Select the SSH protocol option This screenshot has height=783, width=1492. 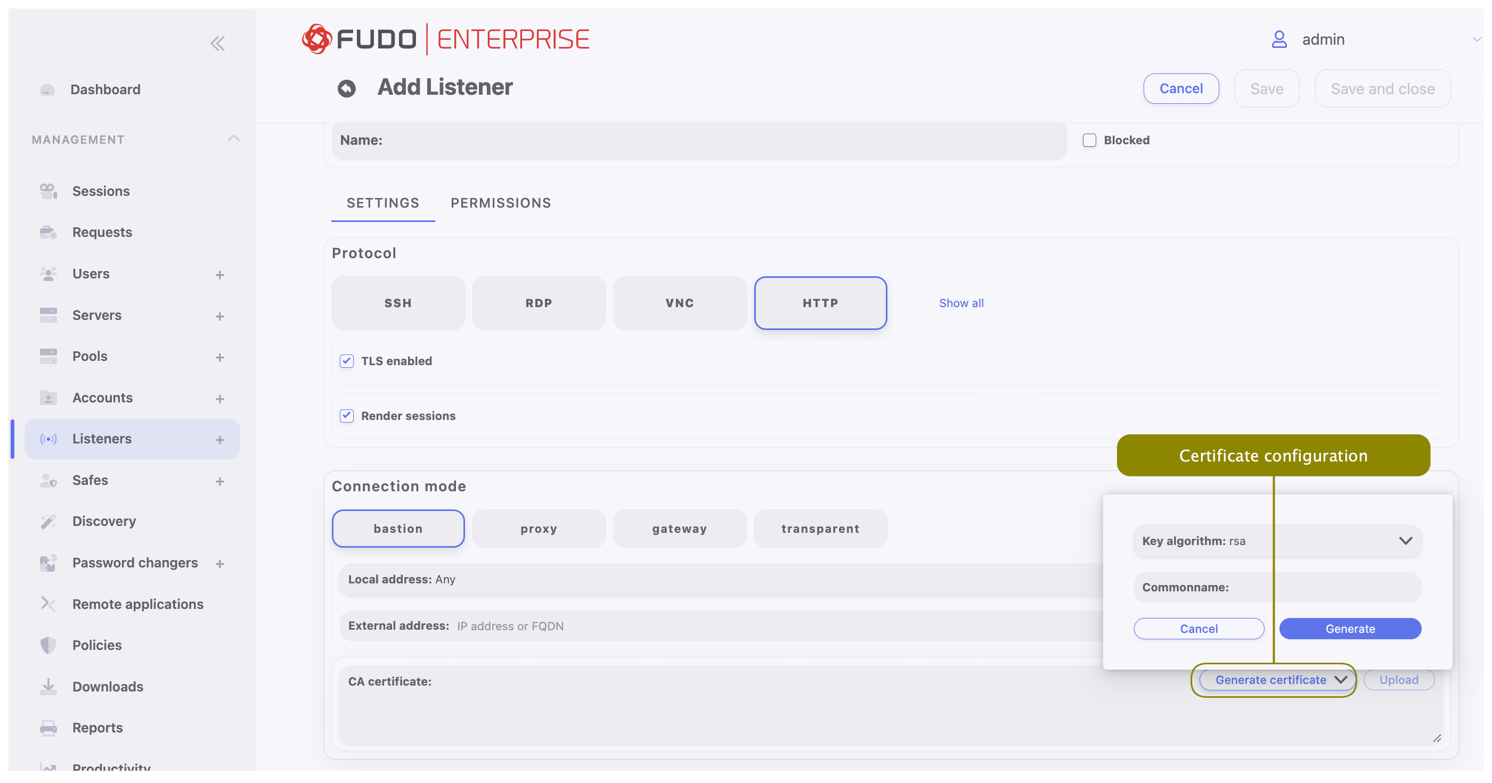pos(398,303)
